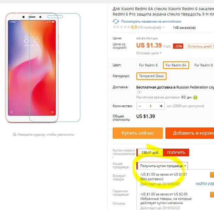Click the translate icon beside English title link
Screen dimensions: 214x210
coord(116,21)
